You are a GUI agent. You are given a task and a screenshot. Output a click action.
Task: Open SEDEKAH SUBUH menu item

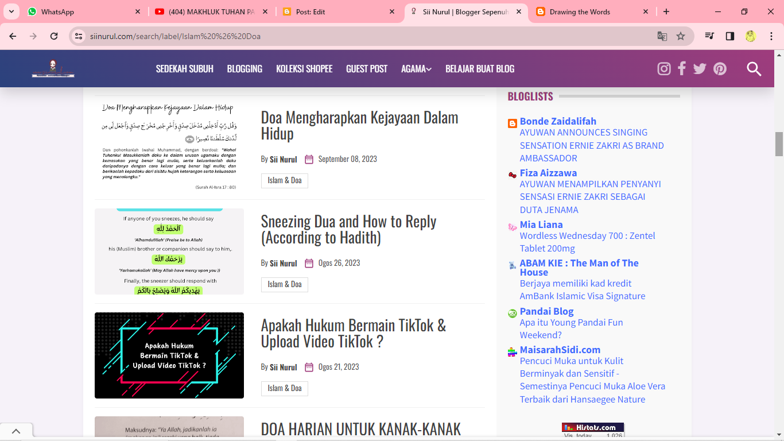tap(185, 69)
